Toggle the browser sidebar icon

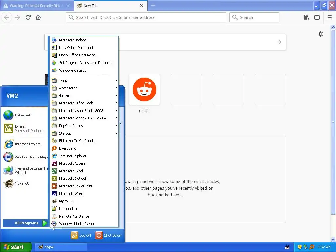(317, 17)
